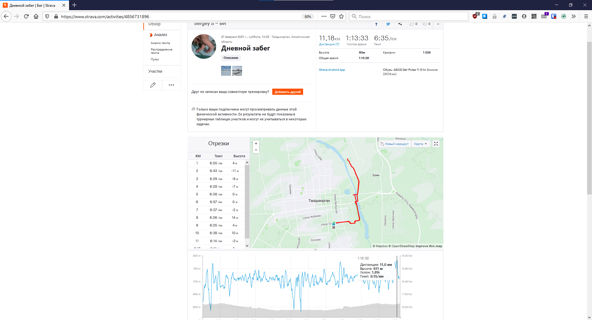Zoom in on the map
This screenshot has height=320, width=592.
tap(256, 144)
